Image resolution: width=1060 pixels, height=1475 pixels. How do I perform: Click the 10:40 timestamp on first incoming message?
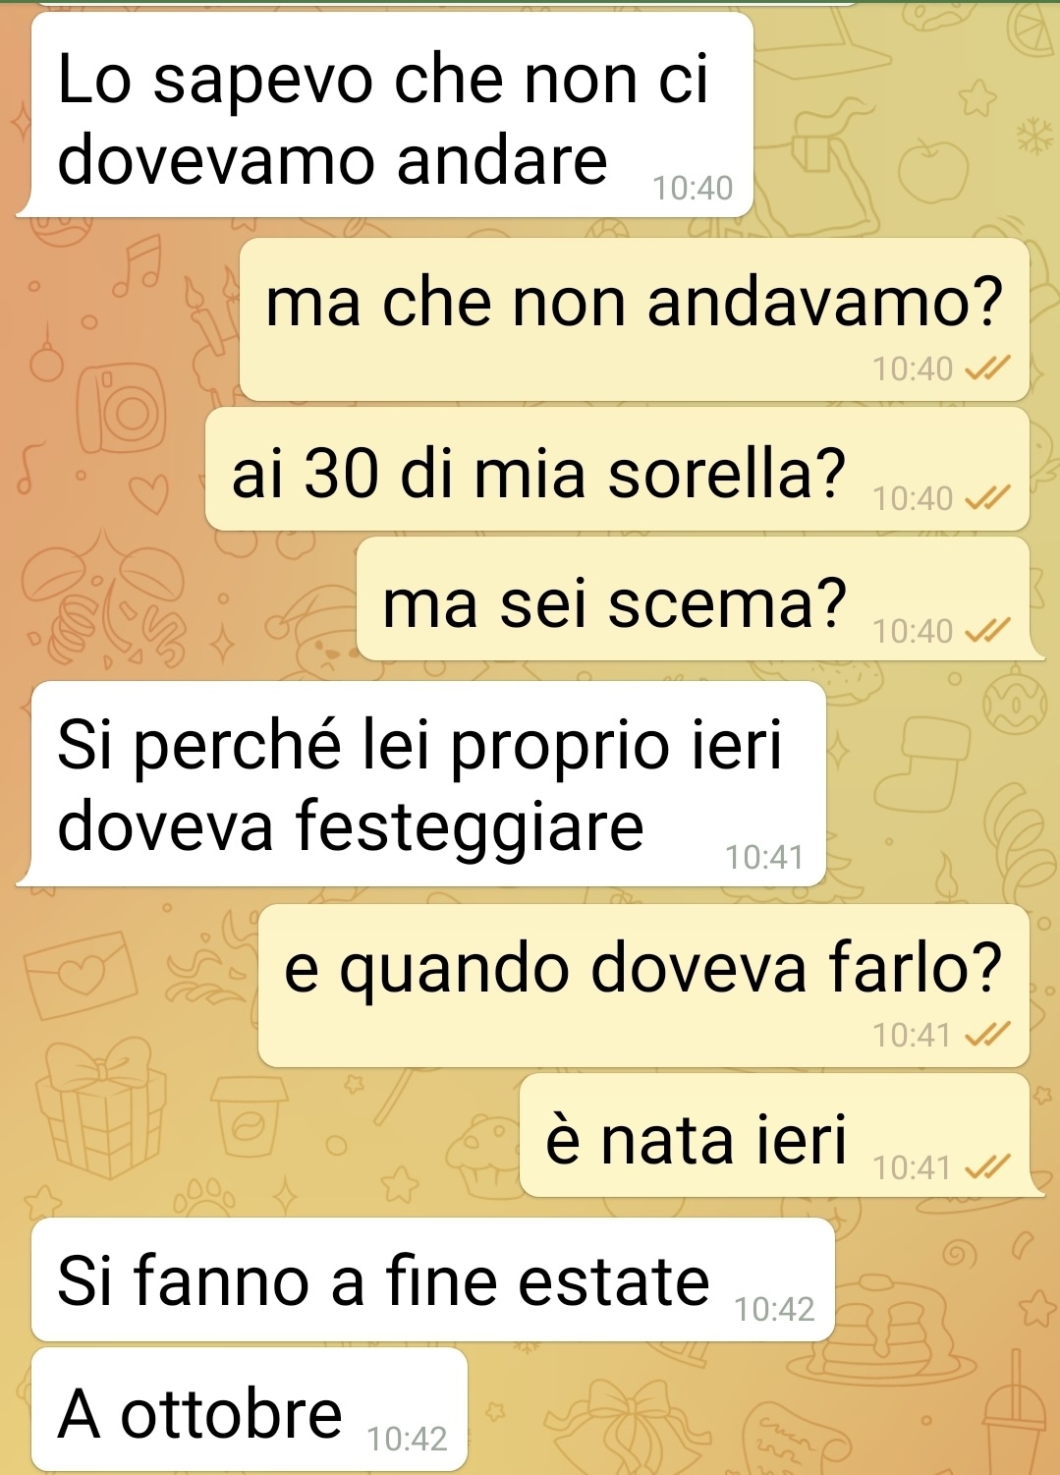694,188
